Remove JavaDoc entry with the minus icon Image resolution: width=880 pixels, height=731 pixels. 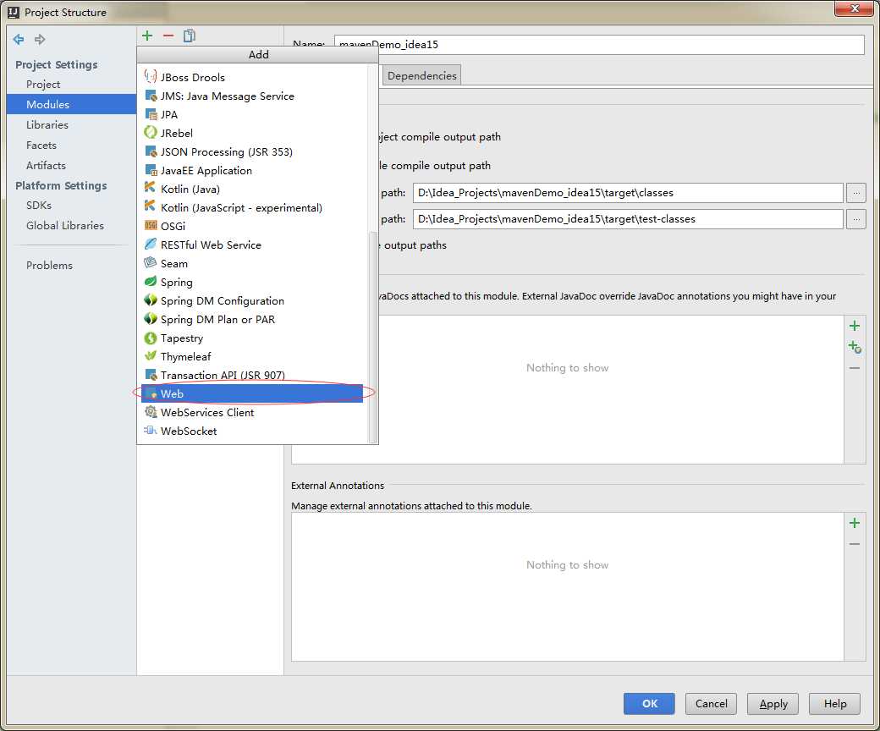point(854,368)
